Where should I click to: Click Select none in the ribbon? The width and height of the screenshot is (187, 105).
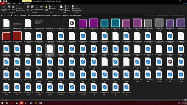click(x=76, y=8)
